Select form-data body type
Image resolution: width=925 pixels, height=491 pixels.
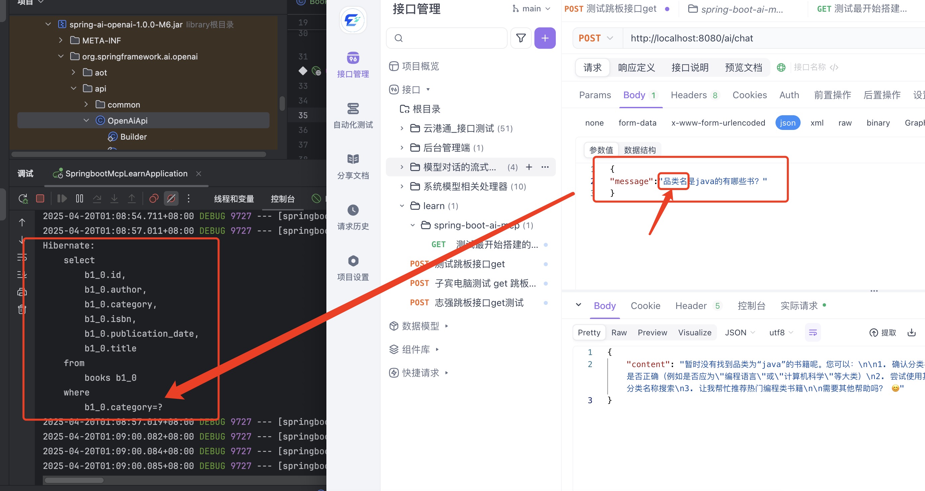click(x=637, y=123)
